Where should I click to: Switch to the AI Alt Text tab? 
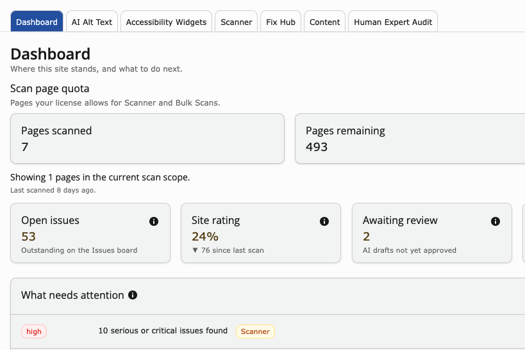click(x=92, y=21)
